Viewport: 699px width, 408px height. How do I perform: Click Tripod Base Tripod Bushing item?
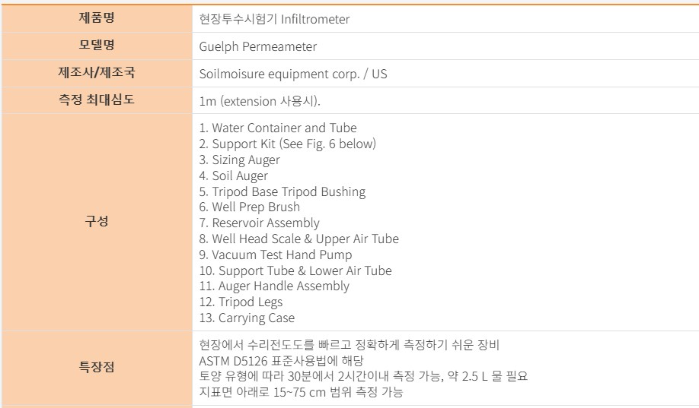click(282, 191)
